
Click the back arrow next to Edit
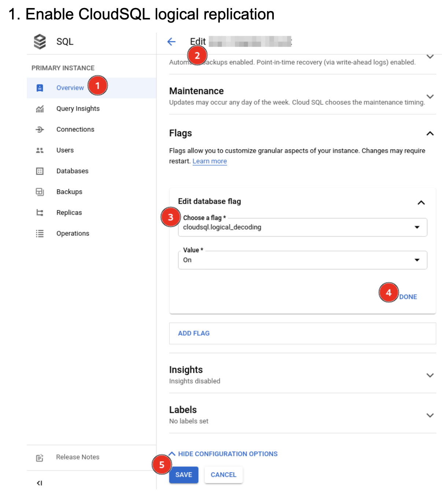171,41
